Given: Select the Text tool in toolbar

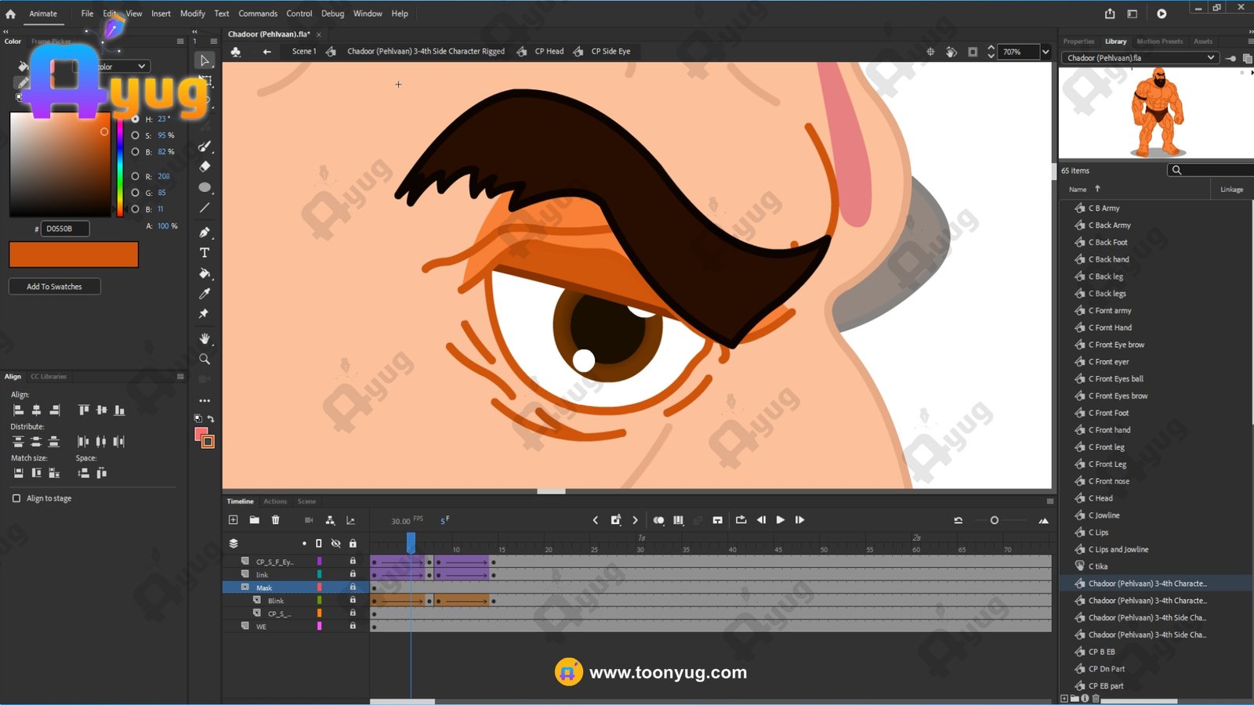Looking at the screenshot, I should click(205, 253).
